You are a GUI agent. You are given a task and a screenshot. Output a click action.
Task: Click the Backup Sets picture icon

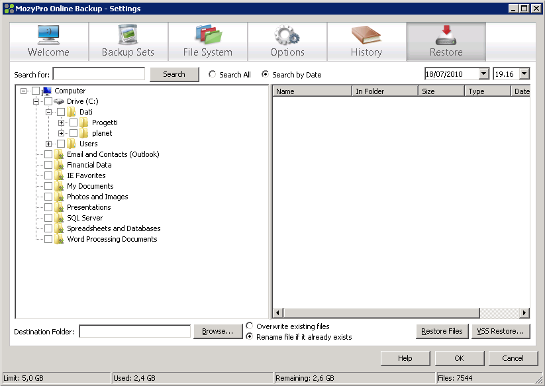128,34
